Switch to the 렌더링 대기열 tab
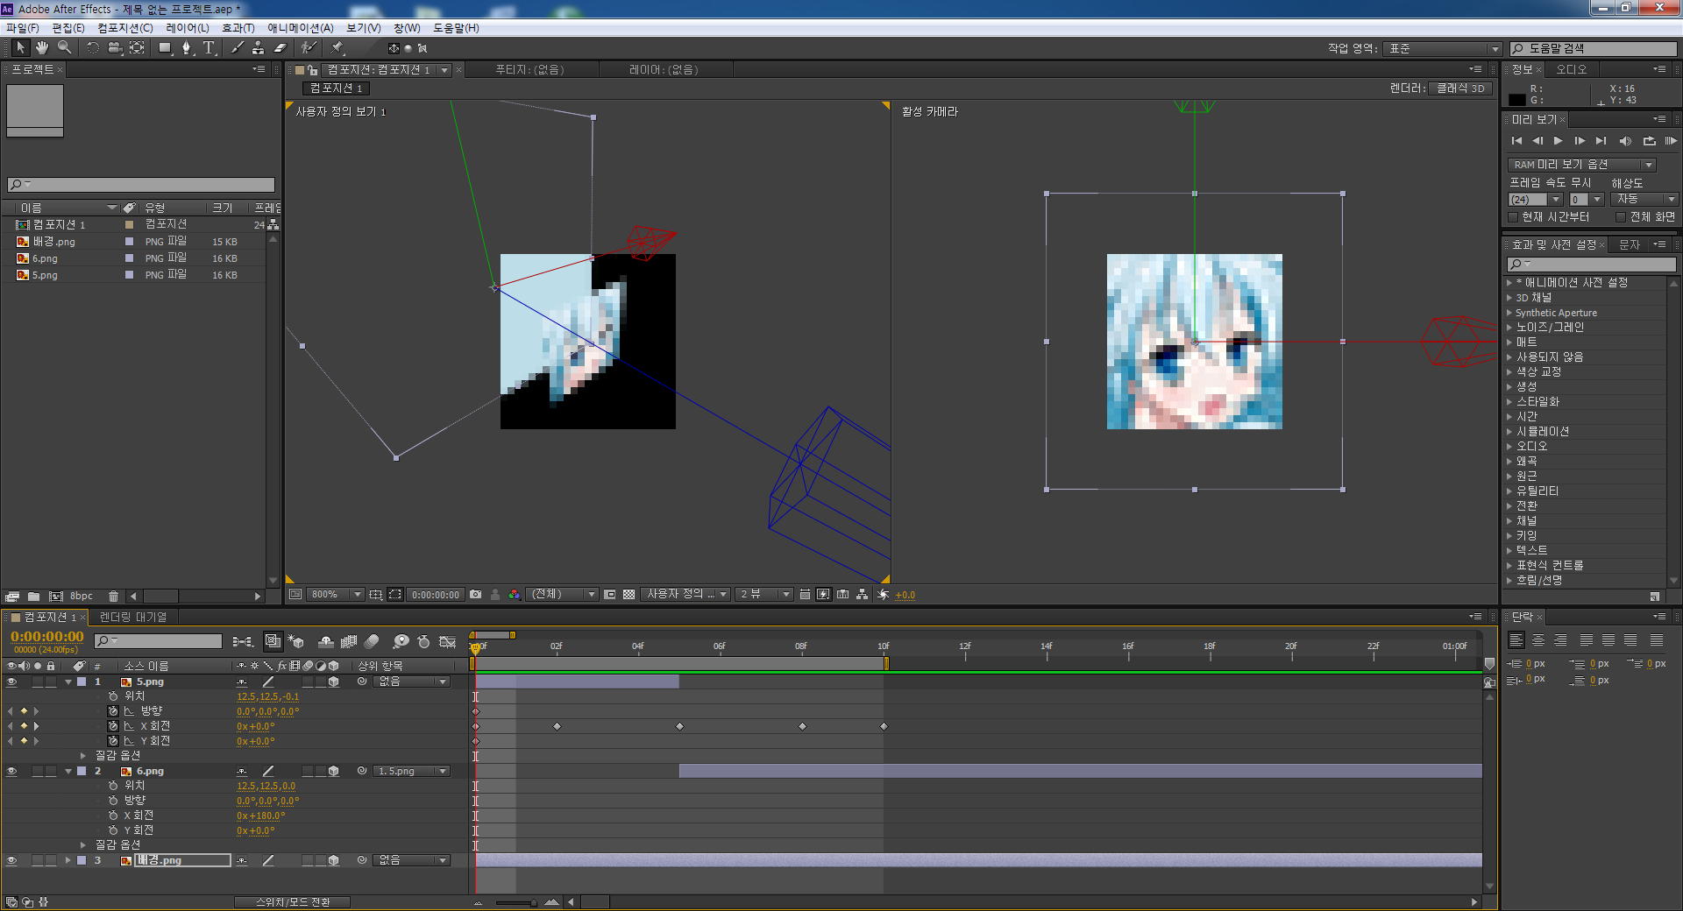Viewport: 1683px width, 911px height. (133, 618)
